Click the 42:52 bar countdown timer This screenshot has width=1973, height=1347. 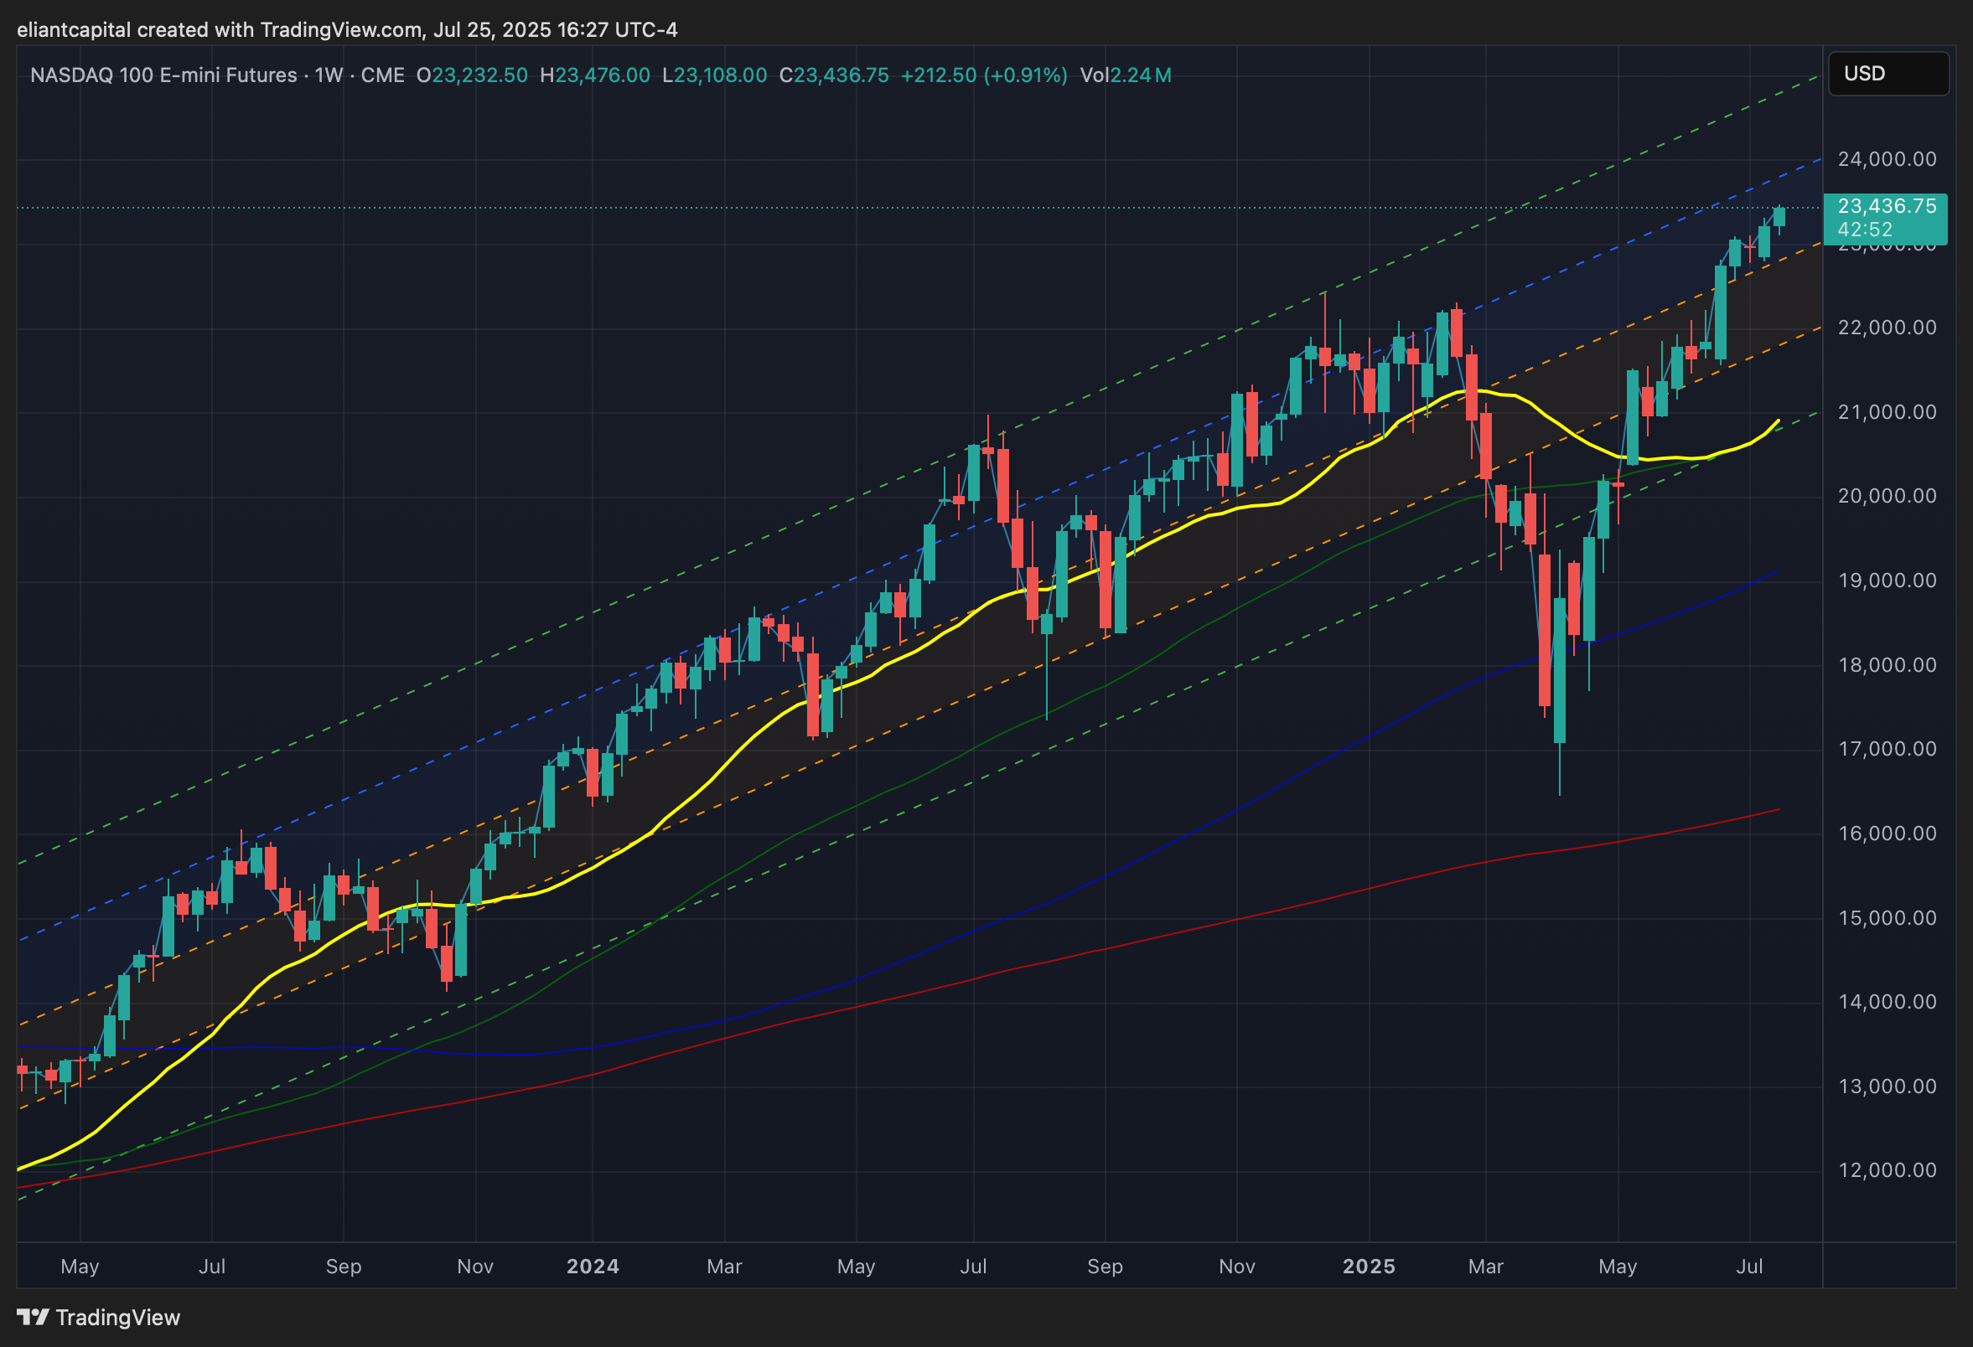(x=1864, y=230)
